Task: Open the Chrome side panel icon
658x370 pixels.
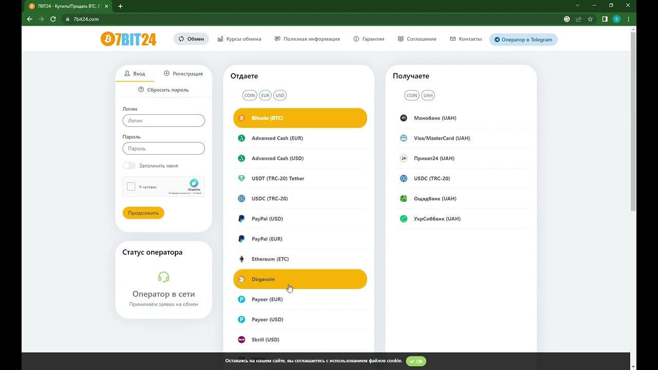Action: pos(605,19)
